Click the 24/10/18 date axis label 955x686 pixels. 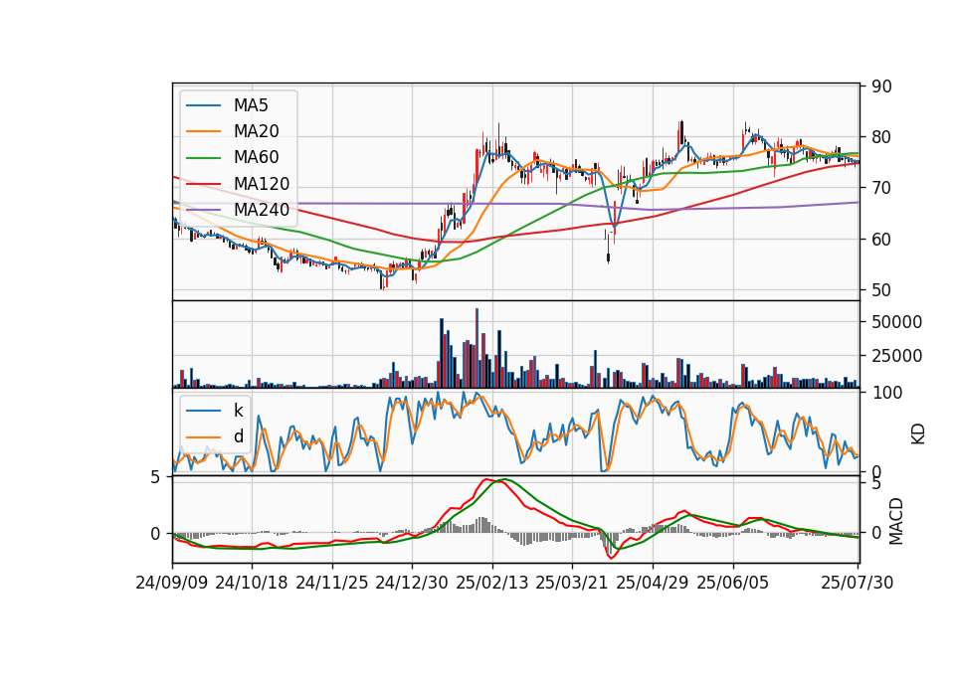click(252, 583)
